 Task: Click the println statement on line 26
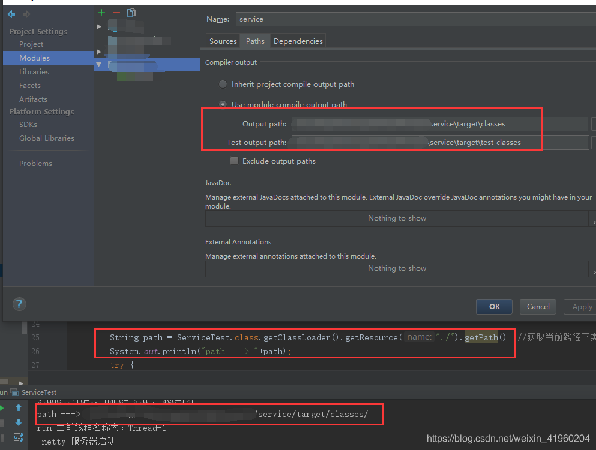point(200,351)
